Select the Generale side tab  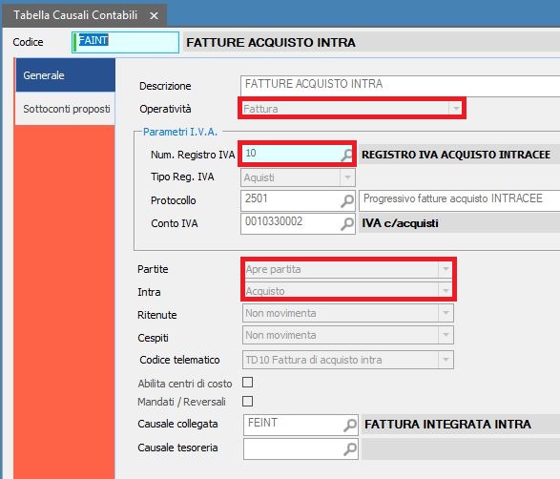click(66, 75)
